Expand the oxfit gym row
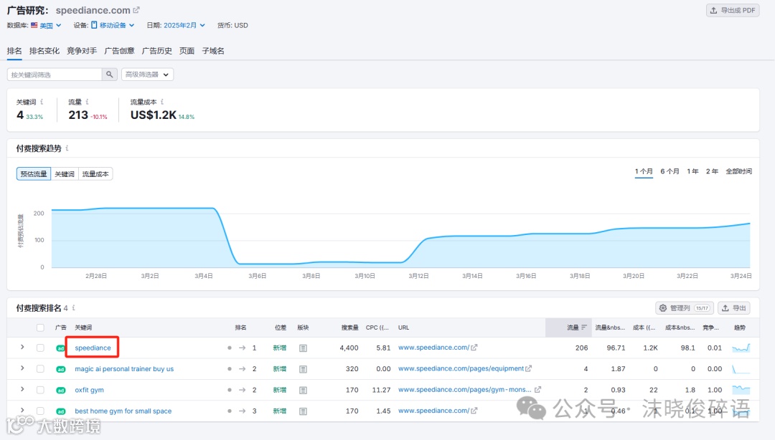 click(x=22, y=389)
